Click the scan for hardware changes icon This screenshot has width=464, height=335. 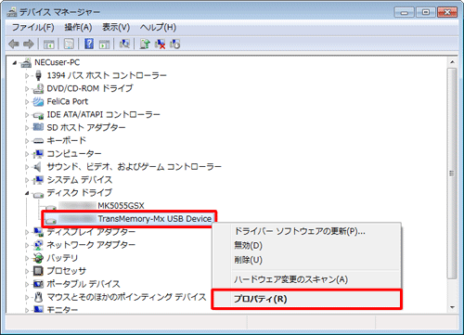tap(124, 44)
